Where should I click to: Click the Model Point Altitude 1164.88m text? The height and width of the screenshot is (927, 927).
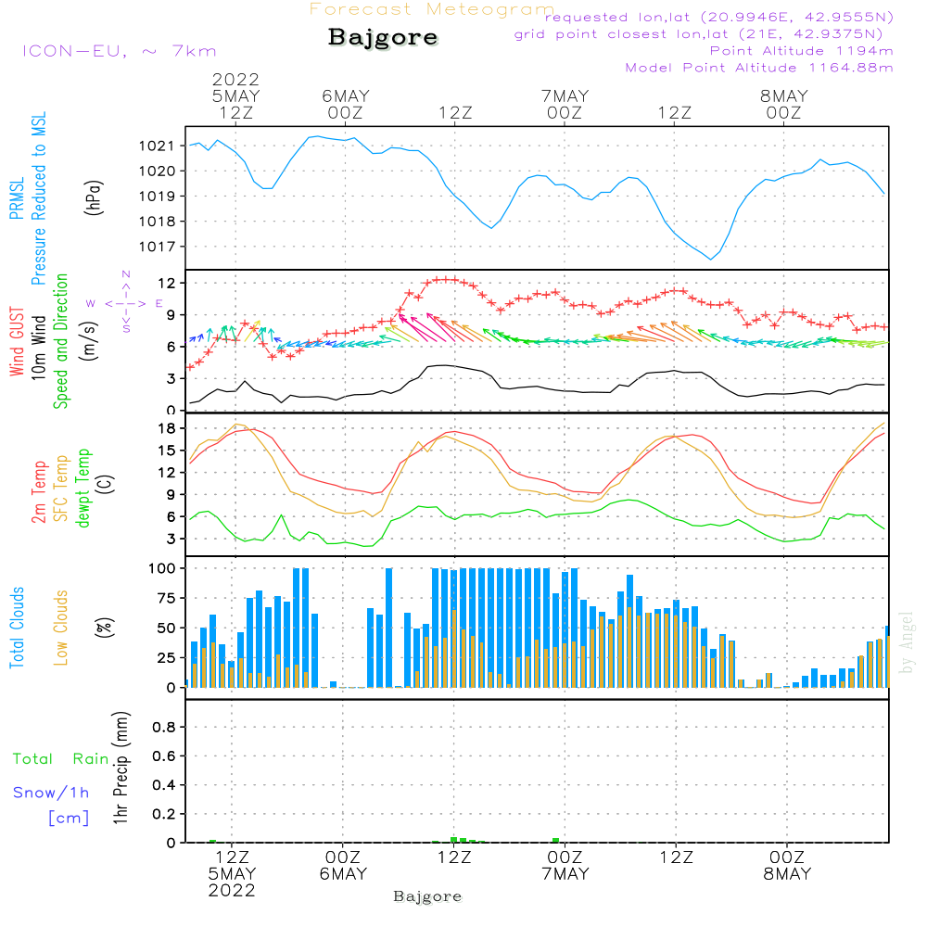(759, 68)
